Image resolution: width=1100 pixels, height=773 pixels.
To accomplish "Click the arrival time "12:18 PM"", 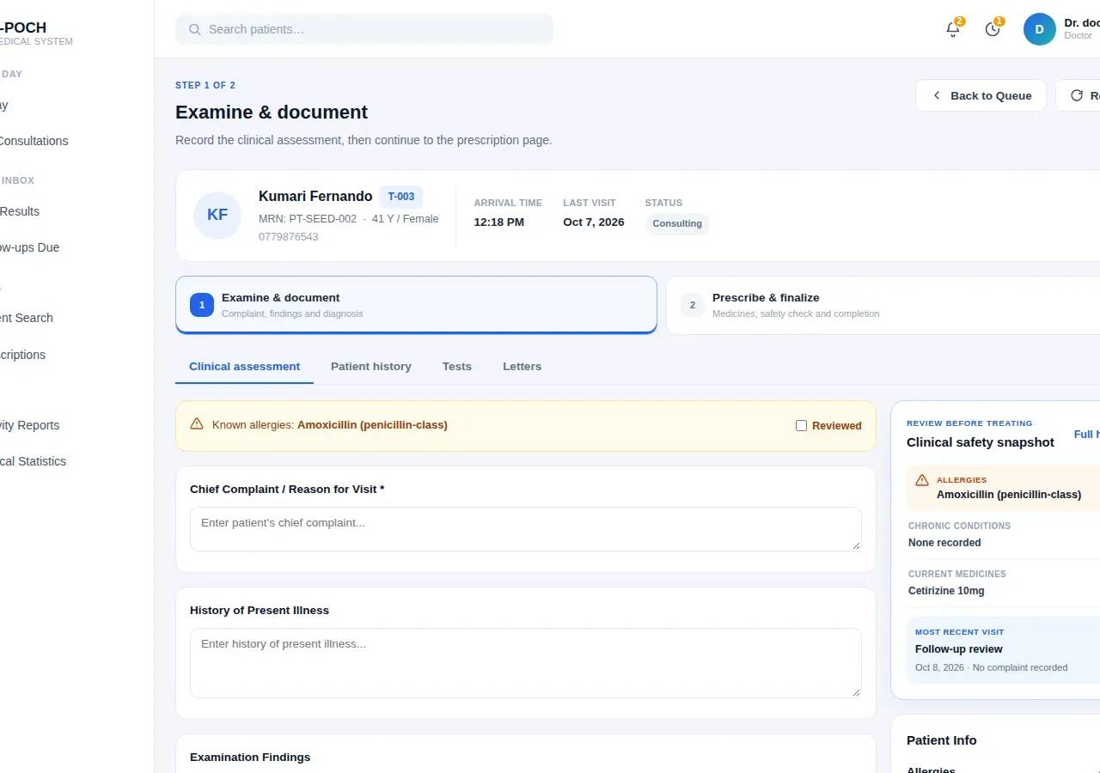I will (x=499, y=222).
